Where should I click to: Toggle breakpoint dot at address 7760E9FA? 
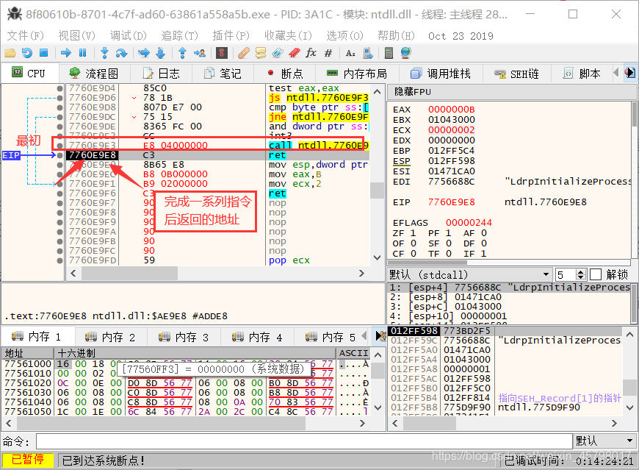tap(60, 232)
